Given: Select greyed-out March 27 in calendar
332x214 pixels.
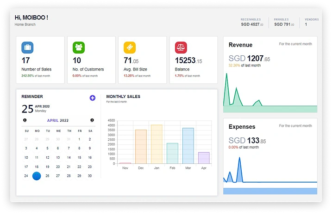Looking at the screenshot, I should pyautogui.click(x=26, y=139).
